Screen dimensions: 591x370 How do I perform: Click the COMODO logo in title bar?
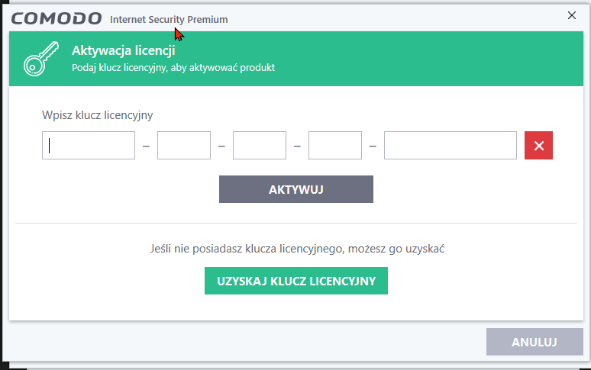(57, 18)
